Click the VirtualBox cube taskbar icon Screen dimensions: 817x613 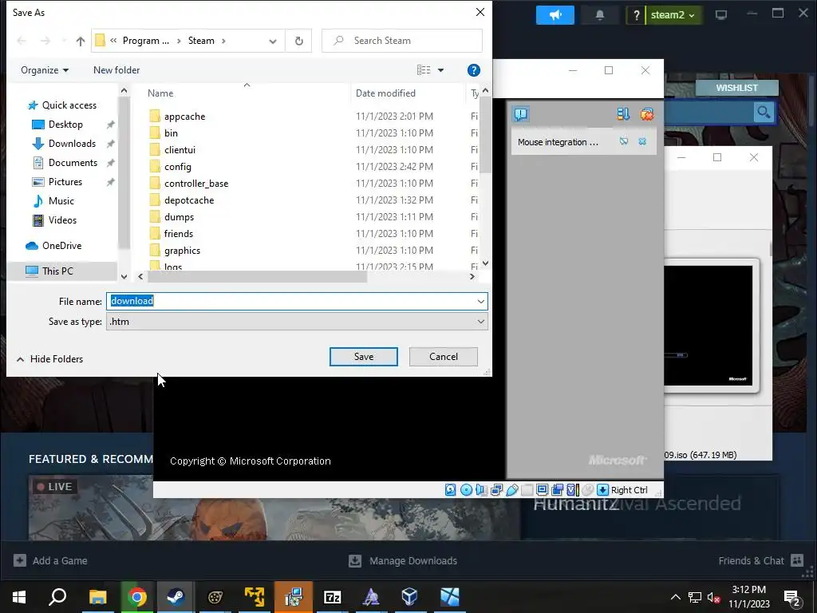tap(410, 597)
